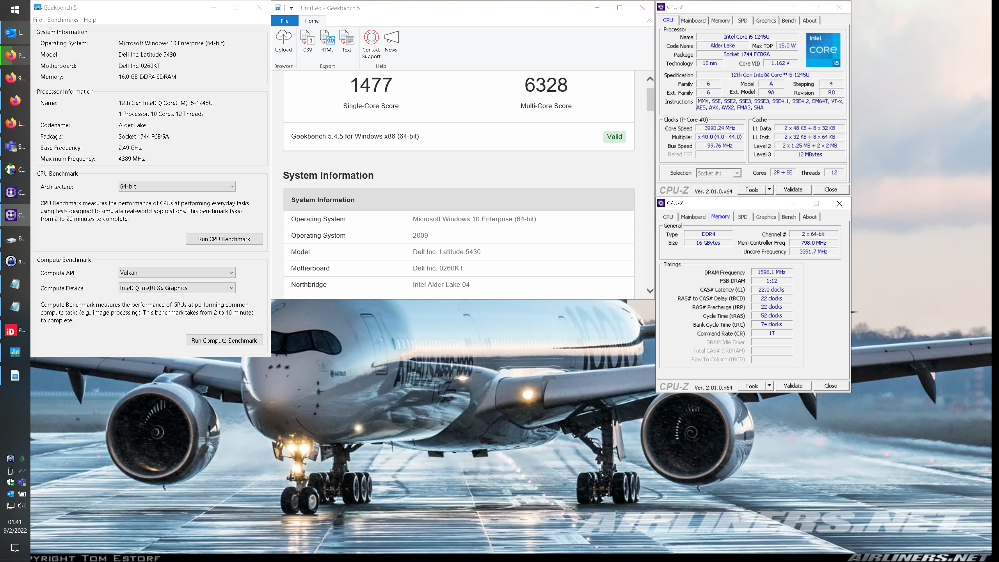Open the Firefox taskbar icon labeled 9
This screenshot has width=999, height=562.
[x=15, y=78]
